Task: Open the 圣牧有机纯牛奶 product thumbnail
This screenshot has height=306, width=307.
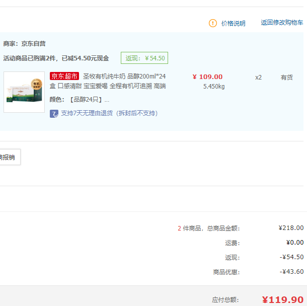Action: pos(24,92)
